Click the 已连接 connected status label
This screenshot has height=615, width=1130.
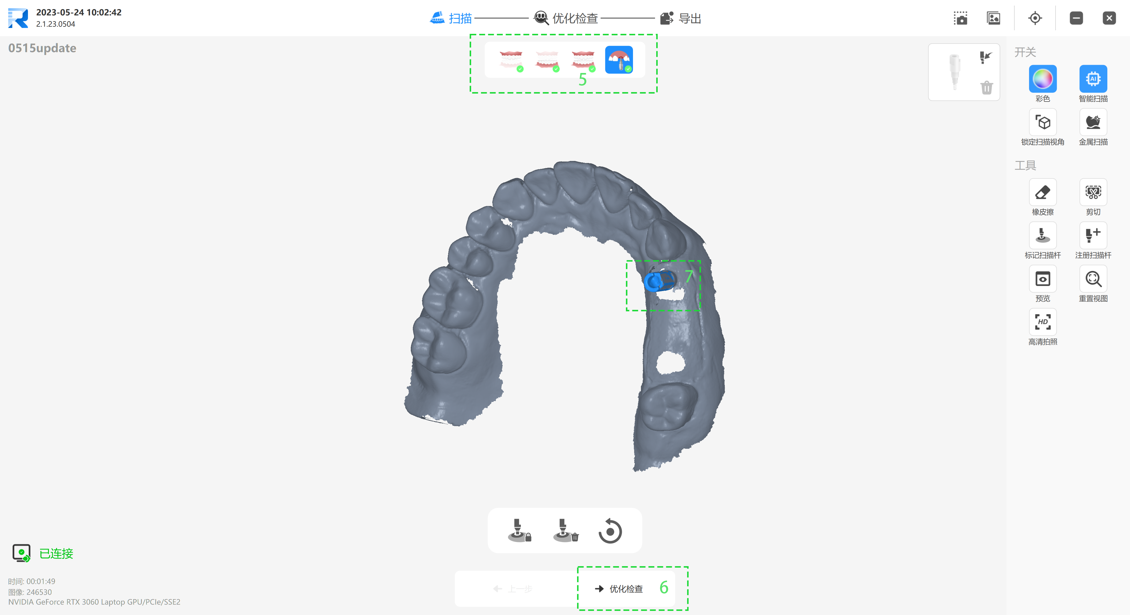click(56, 553)
